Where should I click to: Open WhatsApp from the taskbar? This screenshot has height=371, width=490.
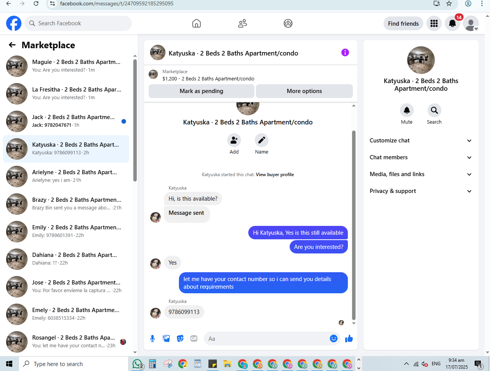[138, 364]
